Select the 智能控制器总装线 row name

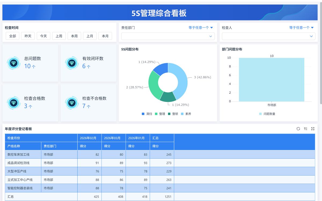point(23,188)
